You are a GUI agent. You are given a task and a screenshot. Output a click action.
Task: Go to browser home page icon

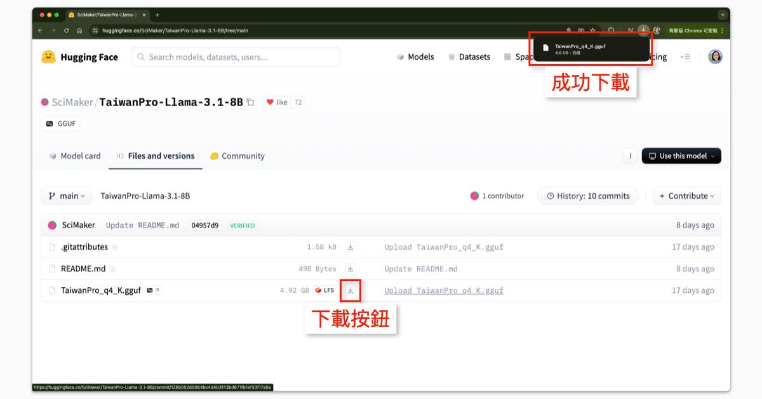pyautogui.click(x=79, y=30)
